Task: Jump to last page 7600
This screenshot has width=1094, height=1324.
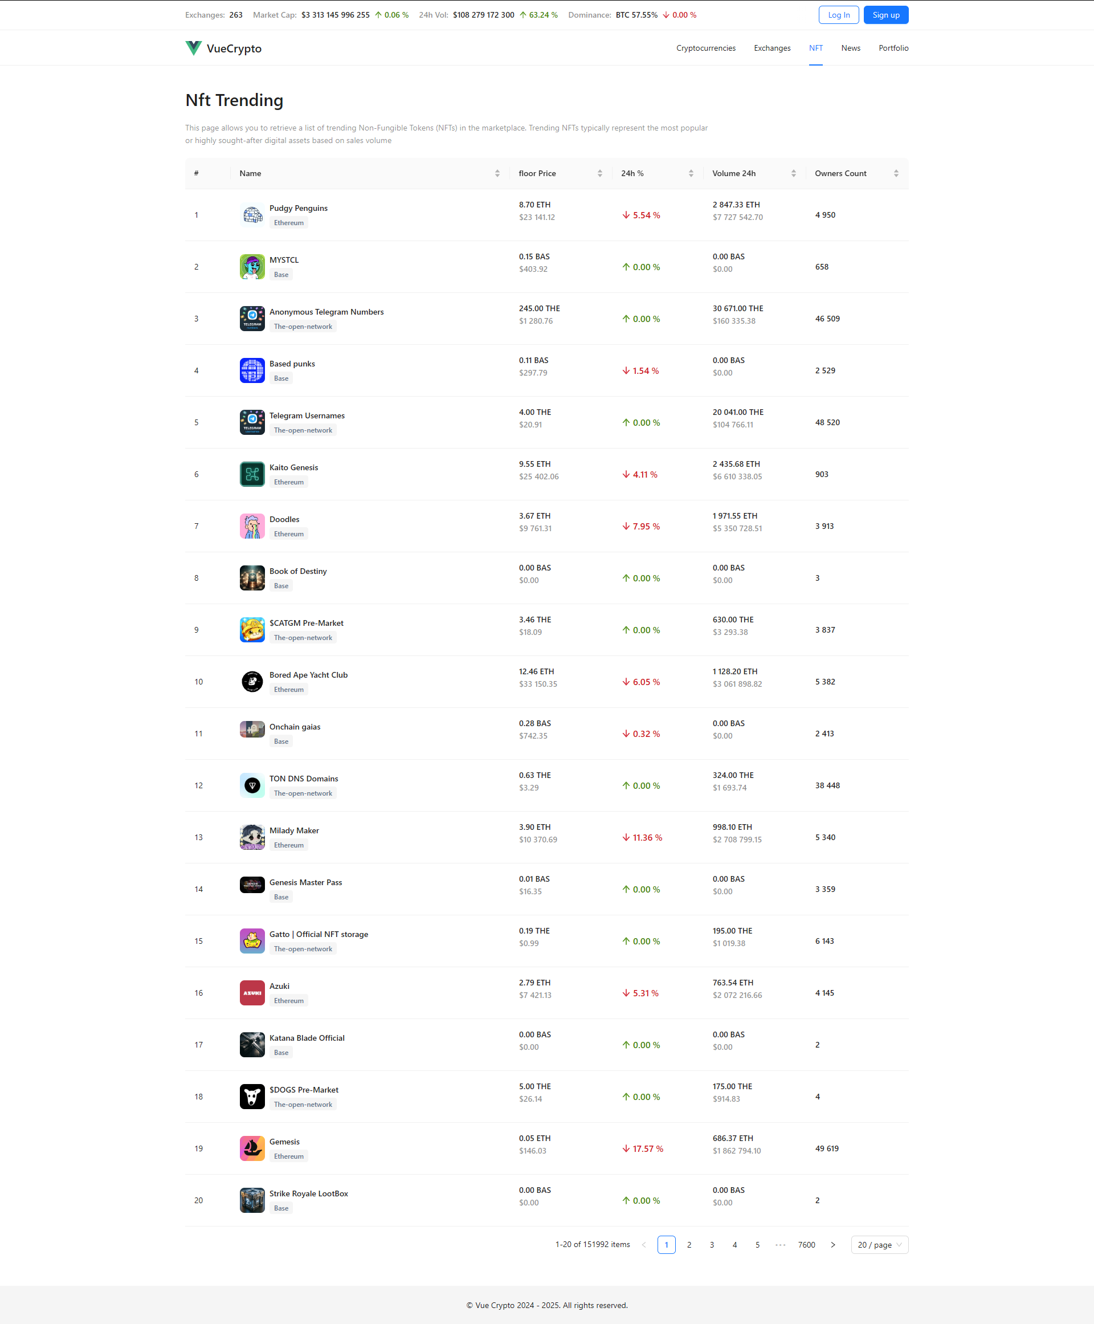Action: click(x=806, y=1245)
